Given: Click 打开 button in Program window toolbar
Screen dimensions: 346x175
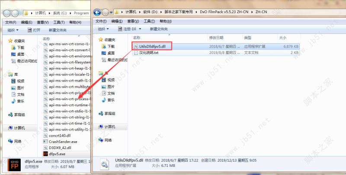Looking at the screenshot, I should pos(34,30).
